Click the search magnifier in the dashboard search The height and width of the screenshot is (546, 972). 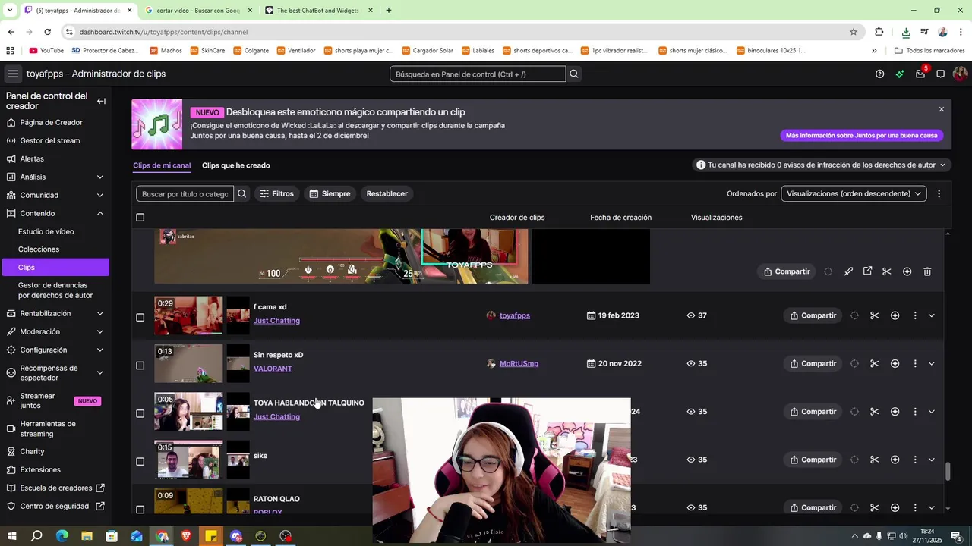(x=574, y=74)
